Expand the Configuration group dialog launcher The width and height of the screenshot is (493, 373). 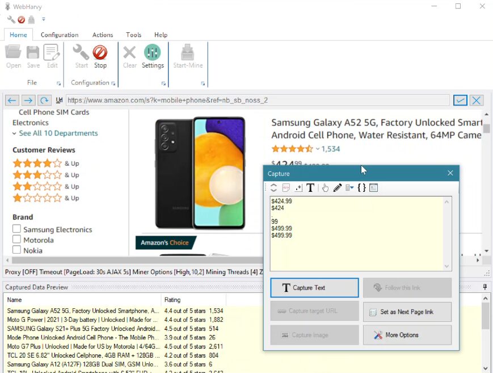point(113,83)
